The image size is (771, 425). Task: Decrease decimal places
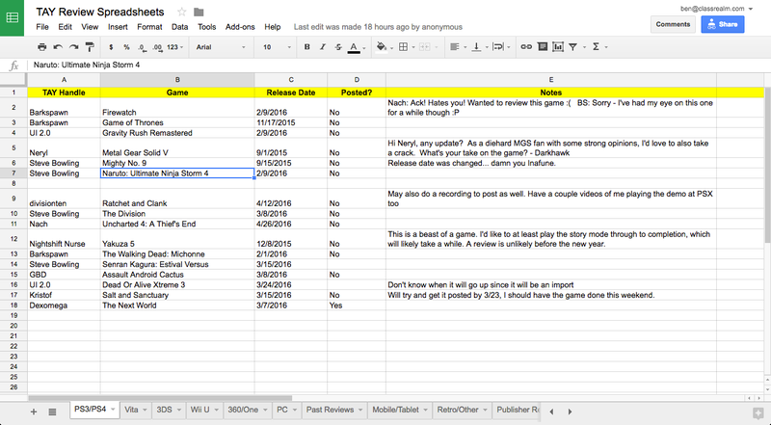click(x=142, y=47)
